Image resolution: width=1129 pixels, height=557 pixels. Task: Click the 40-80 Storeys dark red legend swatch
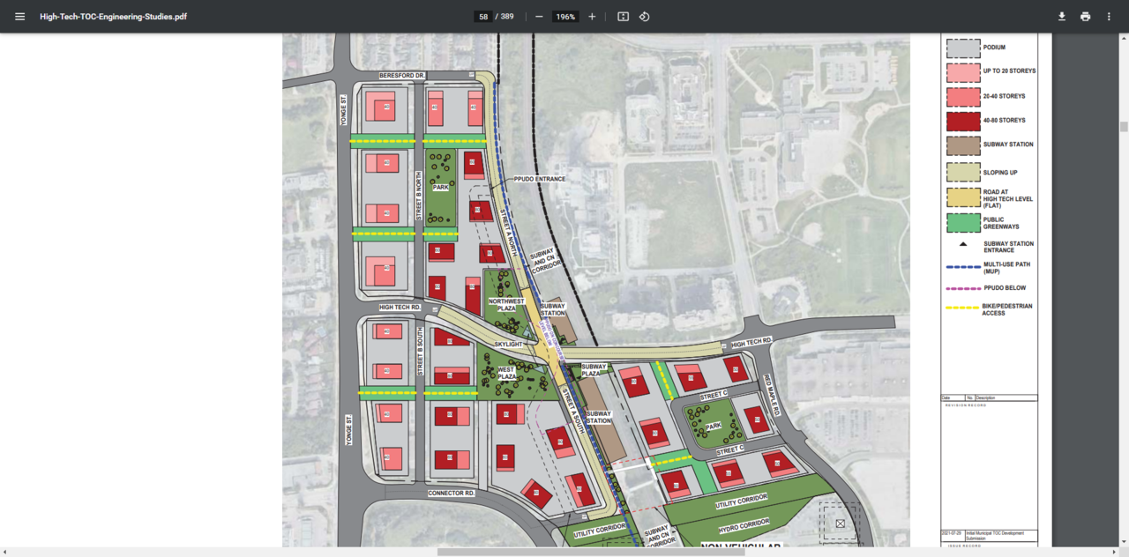click(x=962, y=121)
